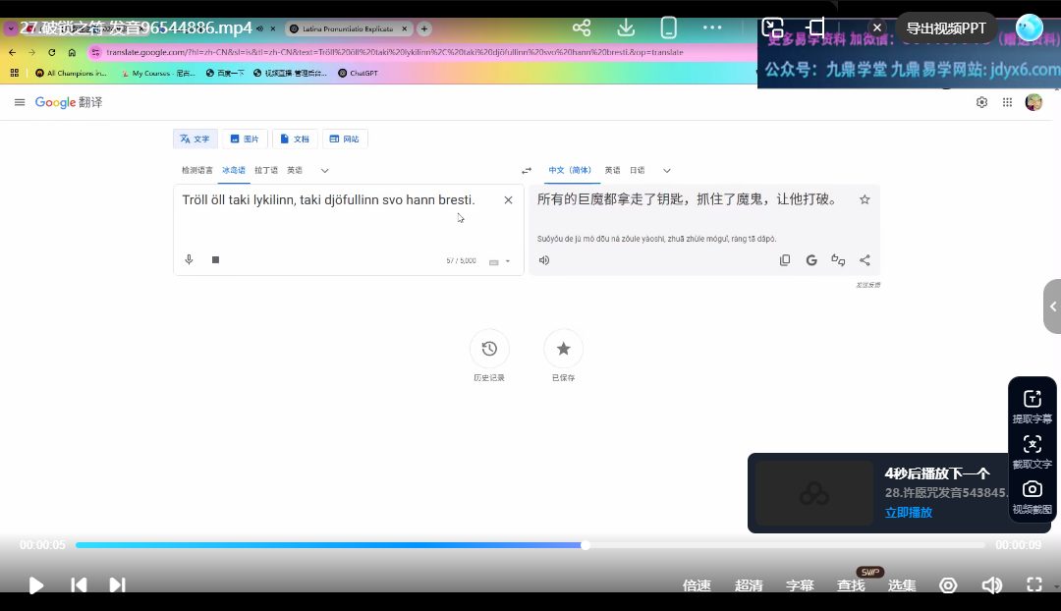Select 拉丁语 as the source language

pos(265,171)
